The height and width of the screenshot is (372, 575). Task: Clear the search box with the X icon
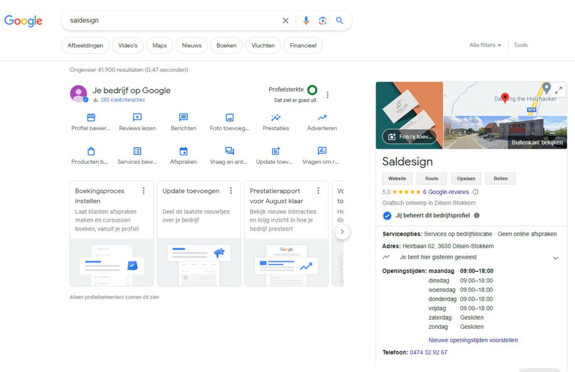(x=285, y=21)
